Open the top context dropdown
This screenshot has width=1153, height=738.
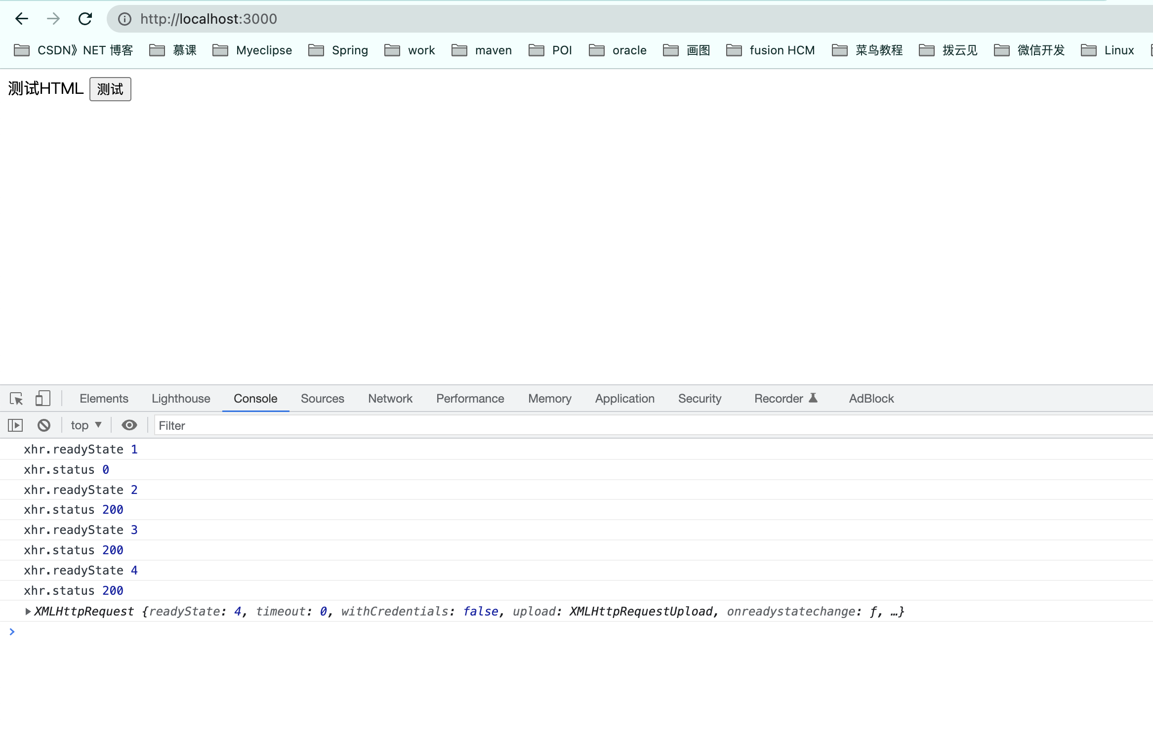86,425
